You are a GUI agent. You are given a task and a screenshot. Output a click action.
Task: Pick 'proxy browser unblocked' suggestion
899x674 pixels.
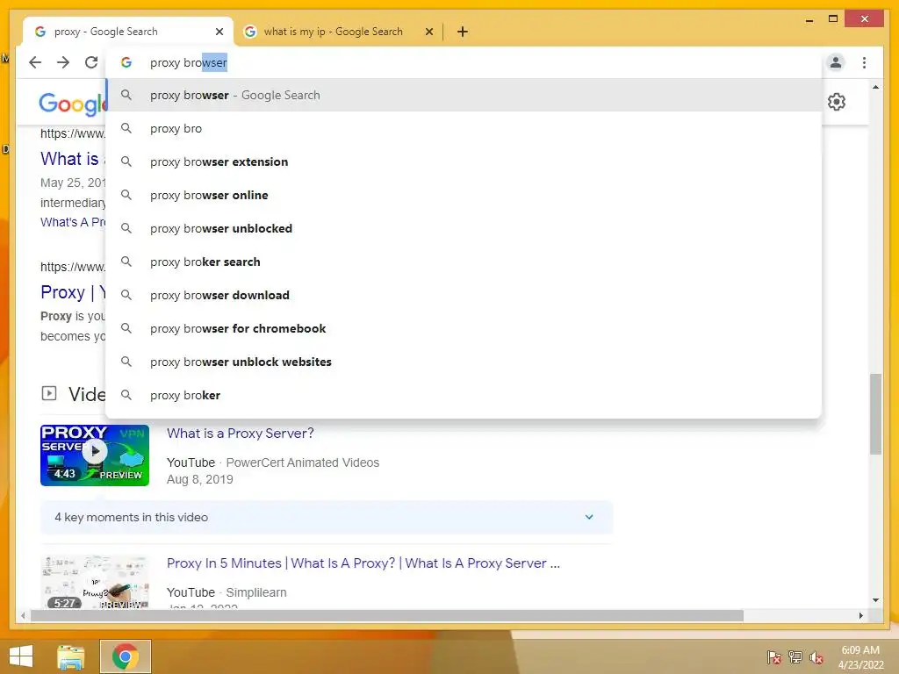click(464, 228)
